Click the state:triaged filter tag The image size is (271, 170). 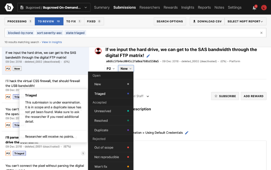tap(75, 33)
